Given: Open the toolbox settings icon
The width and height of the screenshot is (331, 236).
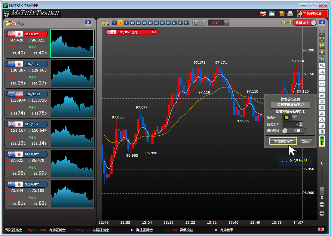Looking at the screenshot, I should pyautogui.click(x=263, y=14).
